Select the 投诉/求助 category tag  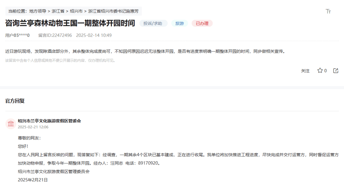pos(153,24)
